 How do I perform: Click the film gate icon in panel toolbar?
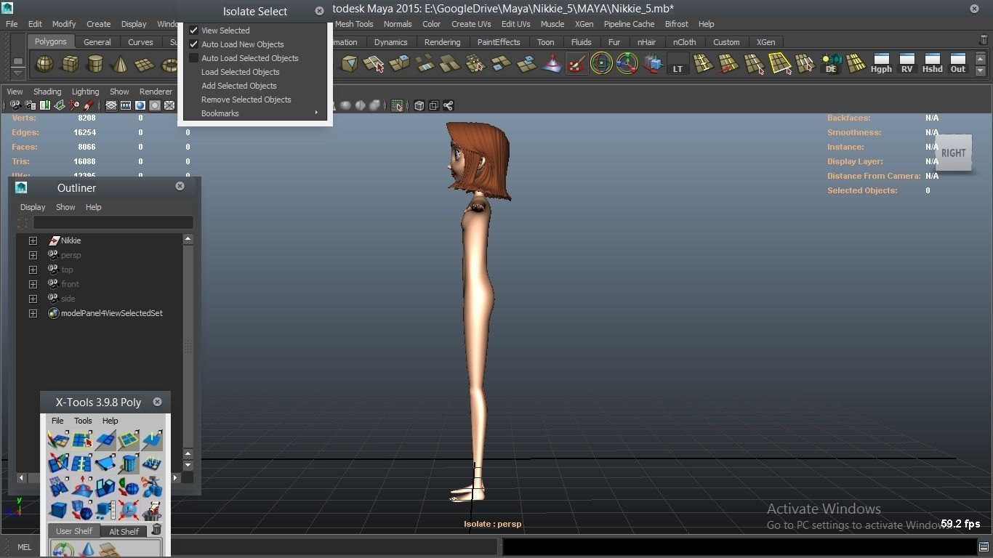tap(126, 105)
